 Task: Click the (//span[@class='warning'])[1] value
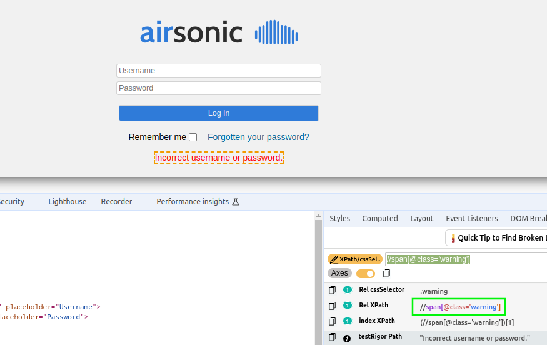[x=467, y=322]
